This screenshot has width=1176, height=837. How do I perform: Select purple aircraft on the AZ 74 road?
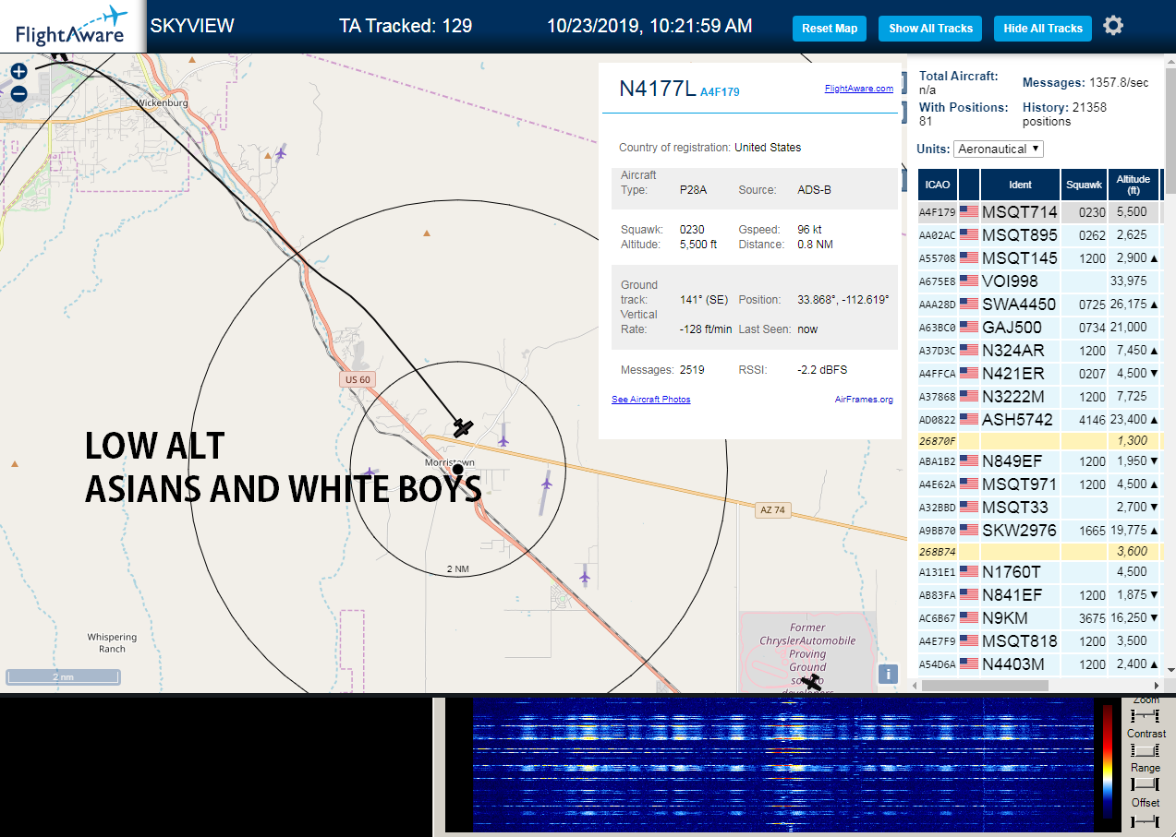(547, 483)
